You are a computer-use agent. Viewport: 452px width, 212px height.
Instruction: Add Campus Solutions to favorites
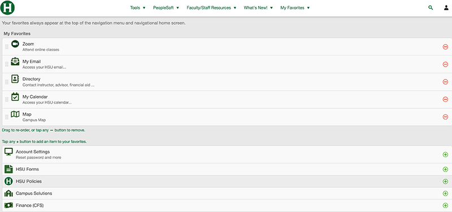coord(445,193)
